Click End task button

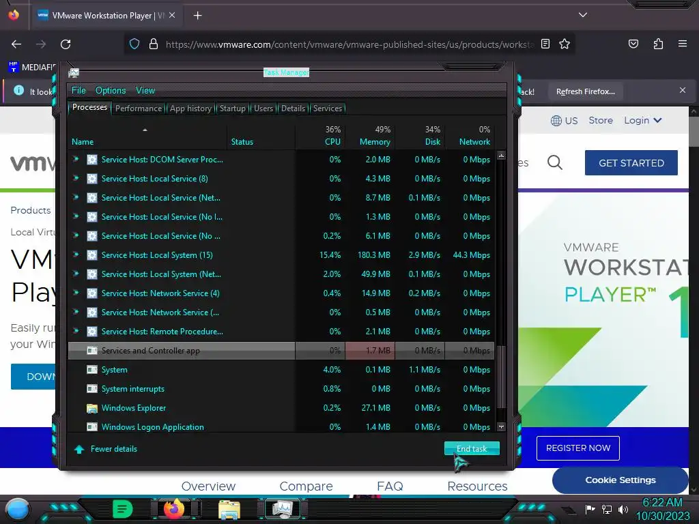(x=472, y=449)
